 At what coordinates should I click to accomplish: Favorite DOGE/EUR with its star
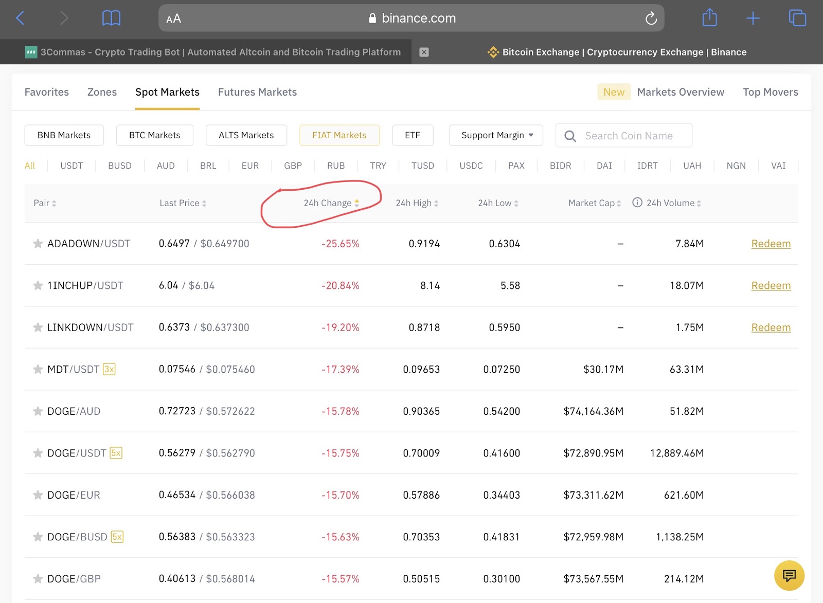click(x=38, y=495)
